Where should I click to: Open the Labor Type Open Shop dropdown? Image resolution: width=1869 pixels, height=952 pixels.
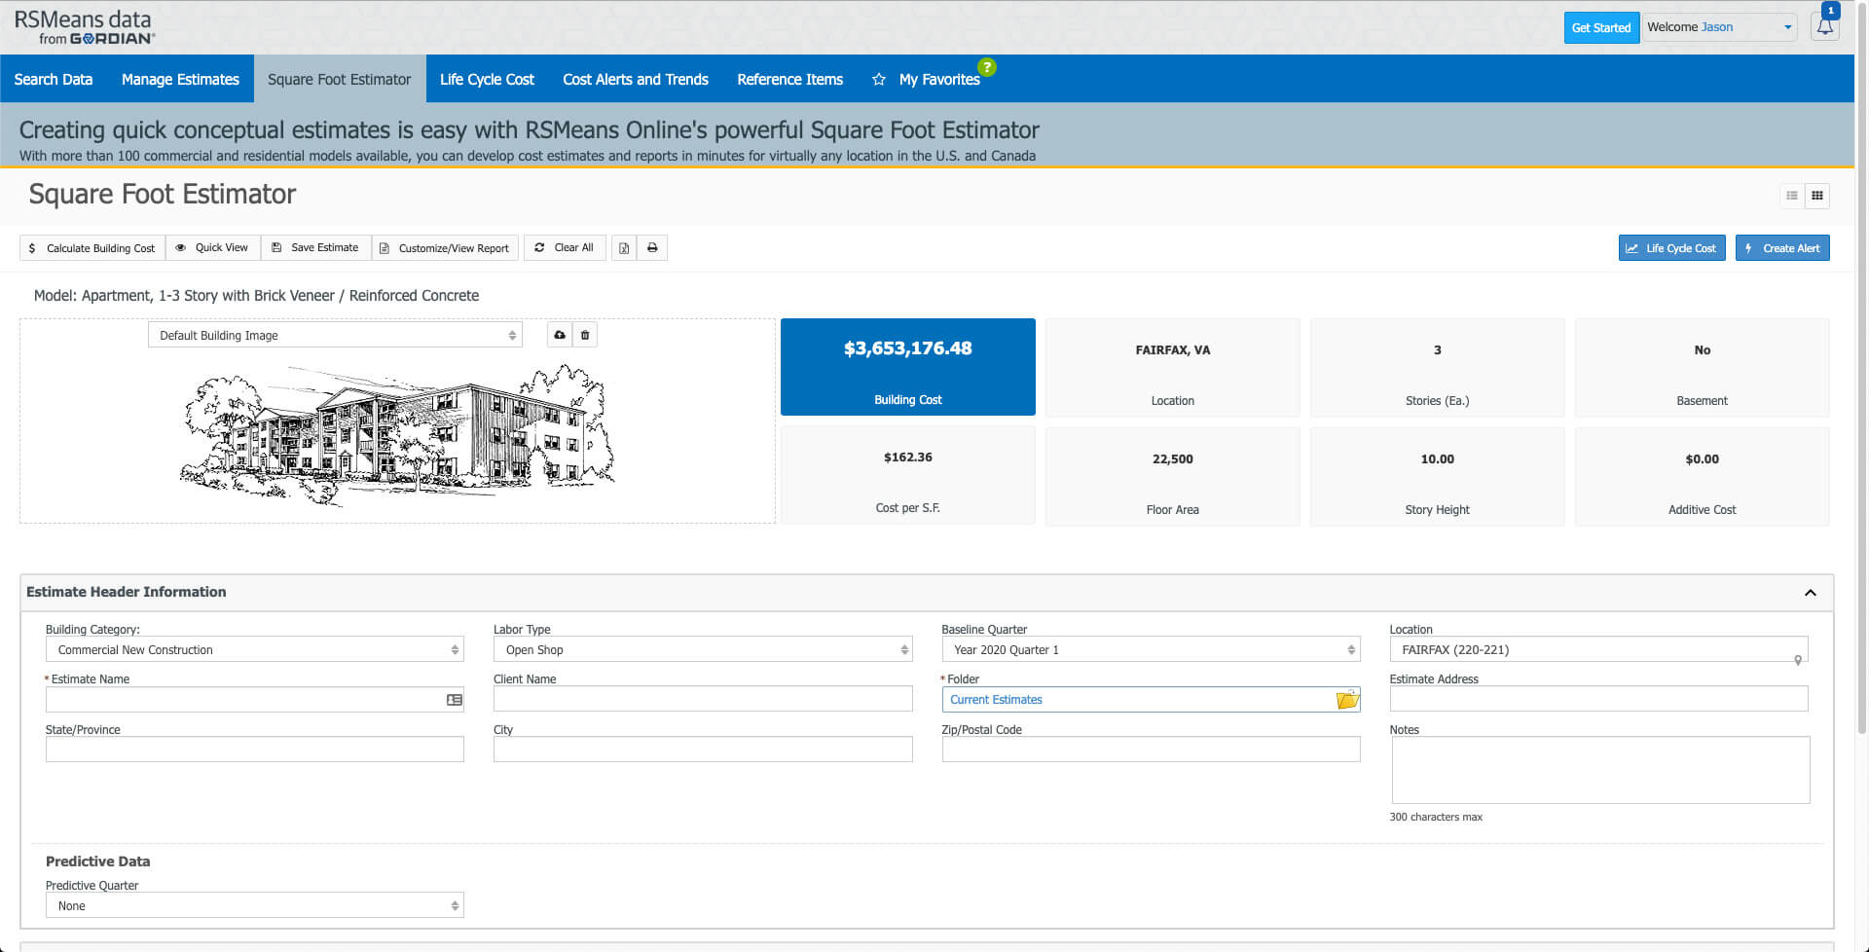point(703,649)
